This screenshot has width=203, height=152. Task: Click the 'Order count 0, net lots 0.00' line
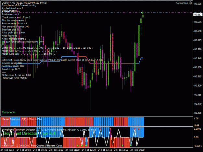coord(16,75)
